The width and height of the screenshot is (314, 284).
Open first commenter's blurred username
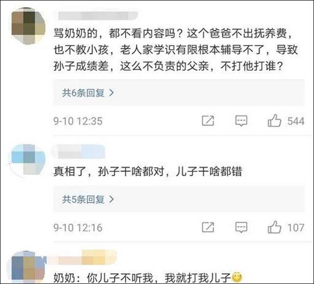pyautogui.click(x=98, y=16)
